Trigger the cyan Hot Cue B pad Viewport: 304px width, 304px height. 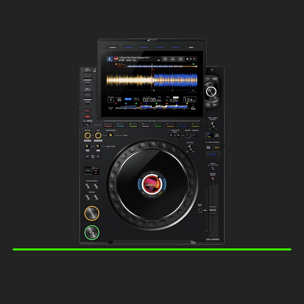click(x=121, y=125)
